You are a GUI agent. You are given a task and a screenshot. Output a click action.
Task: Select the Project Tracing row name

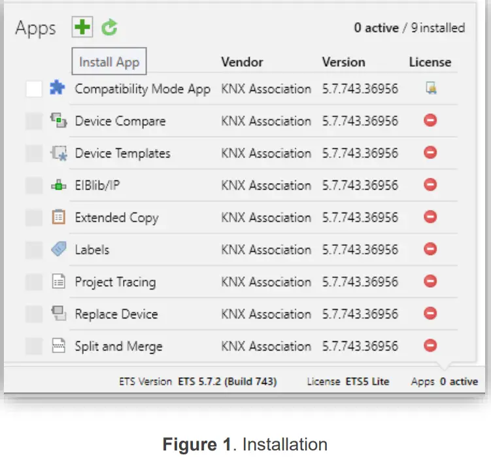[115, 282]
